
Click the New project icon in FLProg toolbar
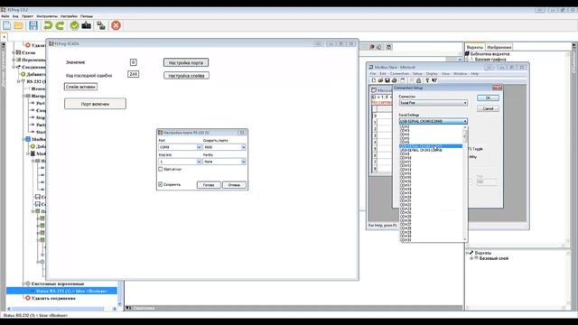pos(6,25)
